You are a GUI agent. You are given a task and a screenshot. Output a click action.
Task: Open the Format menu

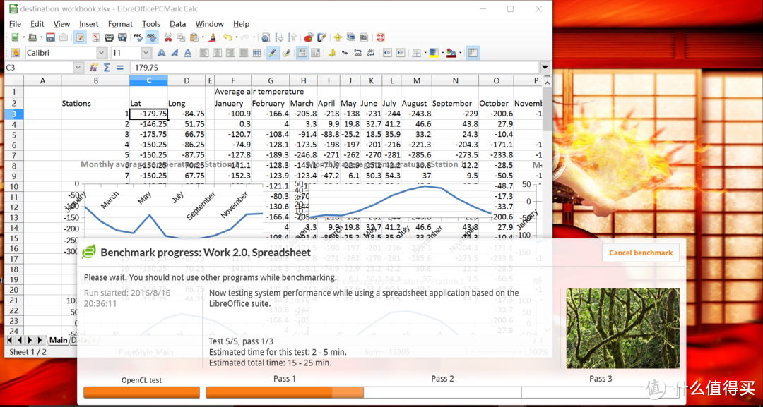(120, 24)
